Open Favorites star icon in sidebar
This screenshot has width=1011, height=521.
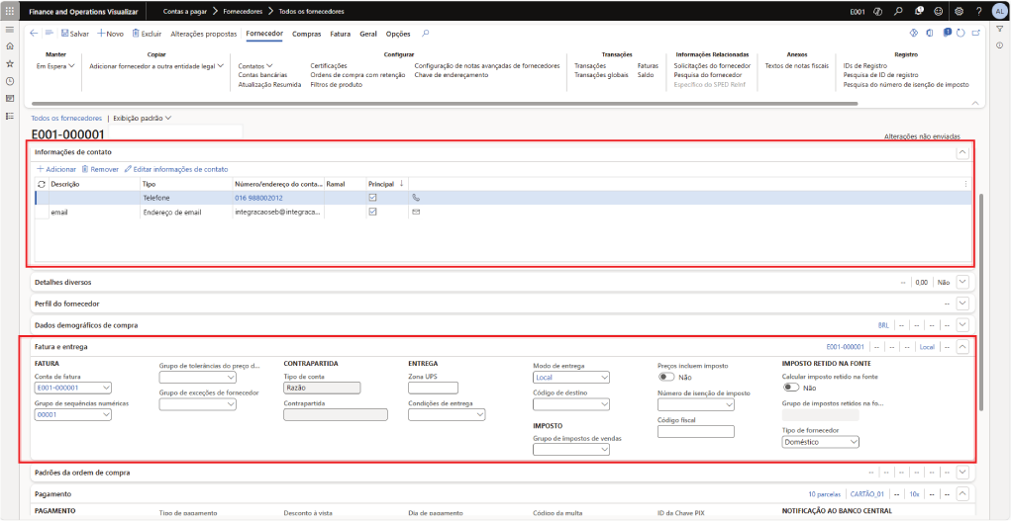click(10, 63)
